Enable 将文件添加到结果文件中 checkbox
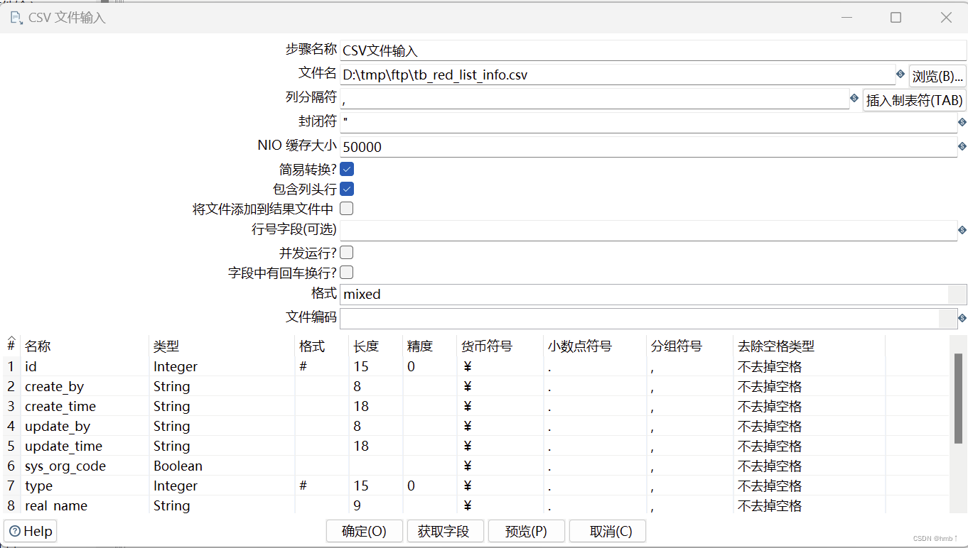Image resolution: width=968 pixels, height=548 pixels. (x=347, y=209)
